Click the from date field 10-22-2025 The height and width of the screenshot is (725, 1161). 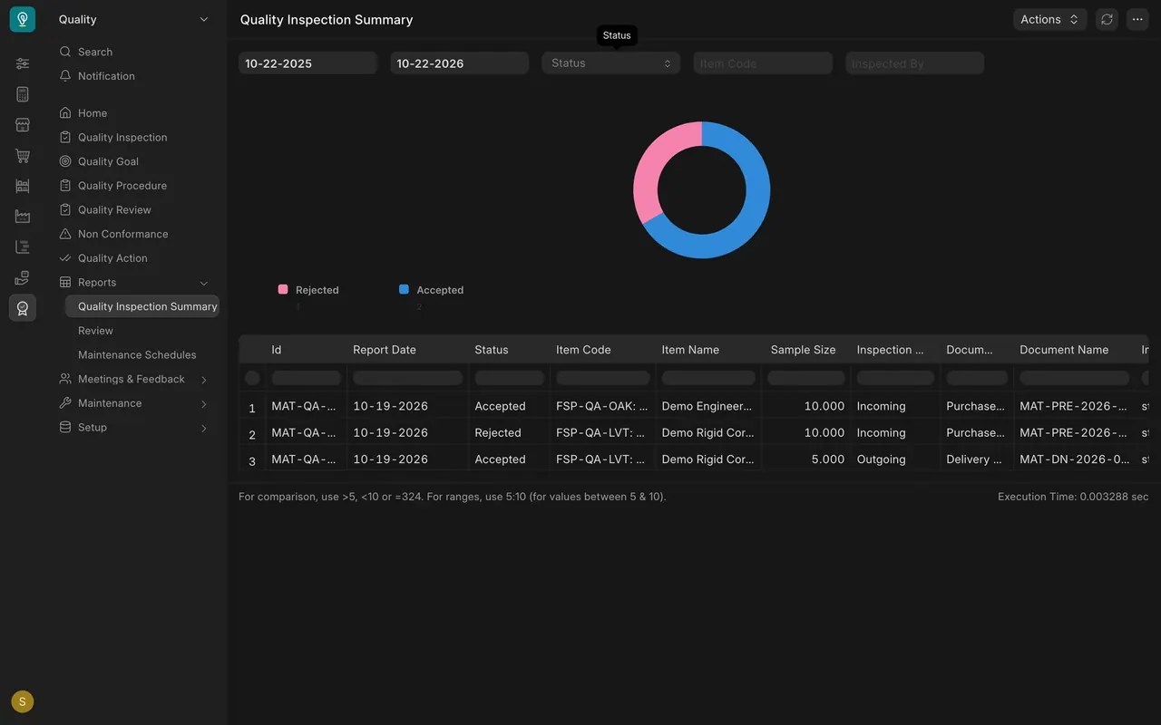point(307,63)
